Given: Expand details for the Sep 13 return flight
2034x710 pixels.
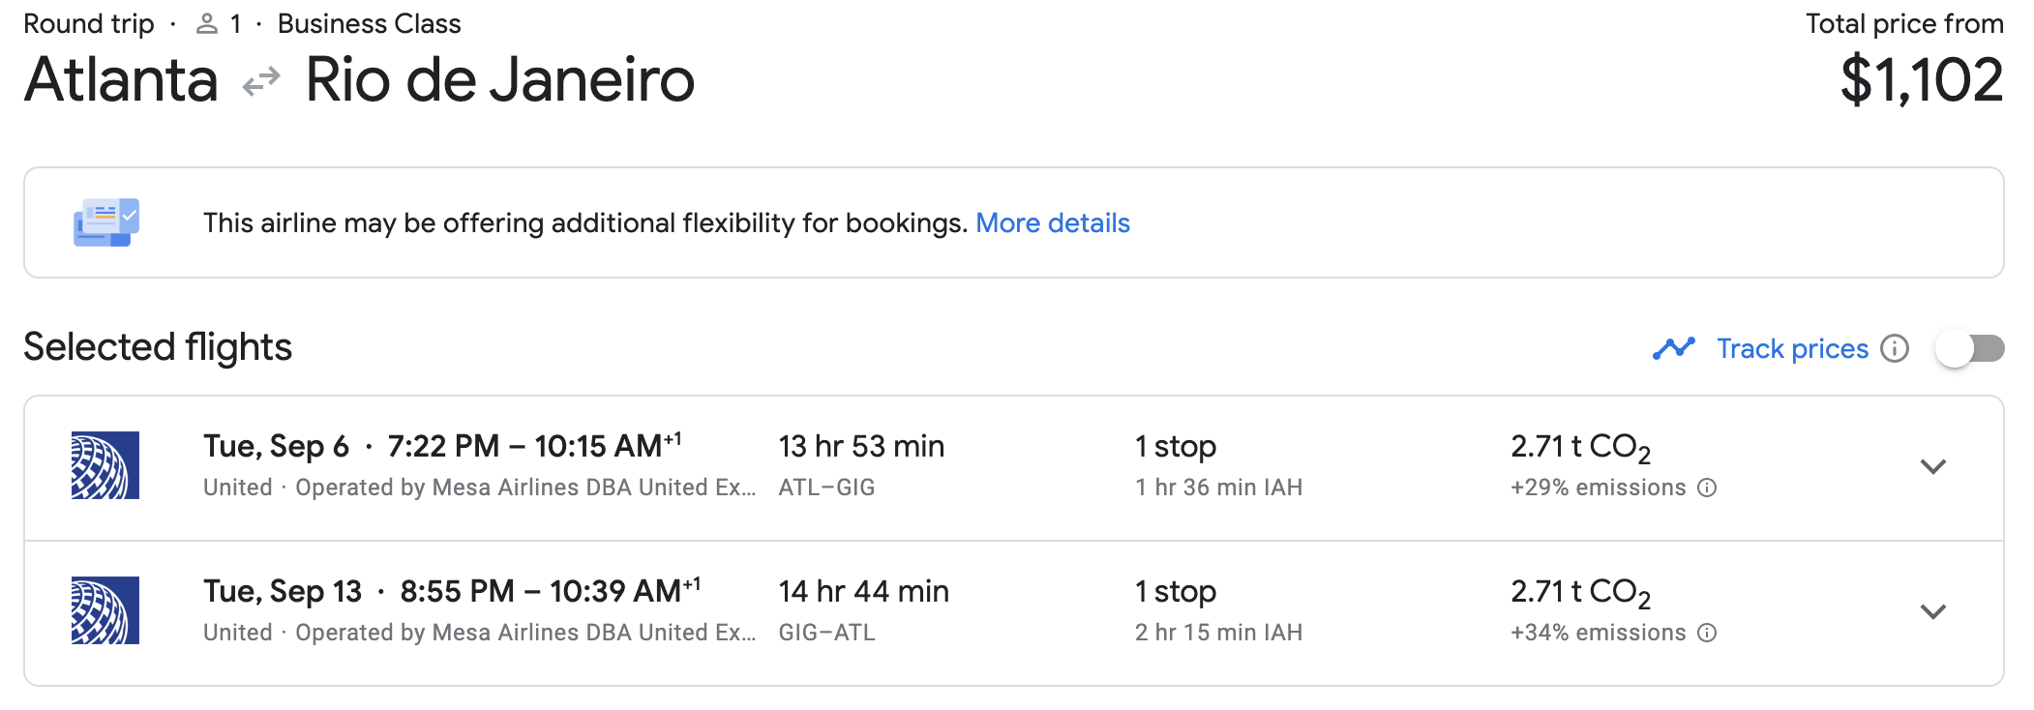Looking at the screenshot, I should click(x=1933, y=610).
